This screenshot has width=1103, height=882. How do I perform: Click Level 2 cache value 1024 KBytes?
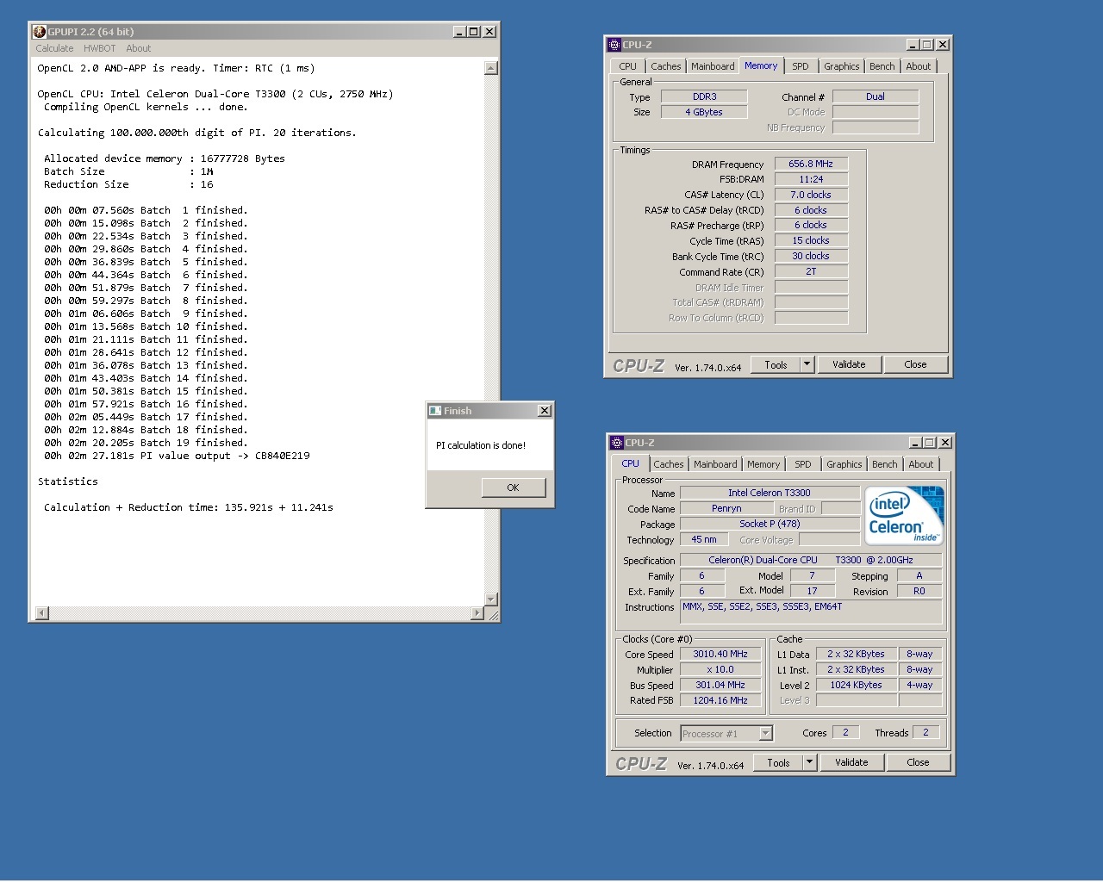(856, 685)
